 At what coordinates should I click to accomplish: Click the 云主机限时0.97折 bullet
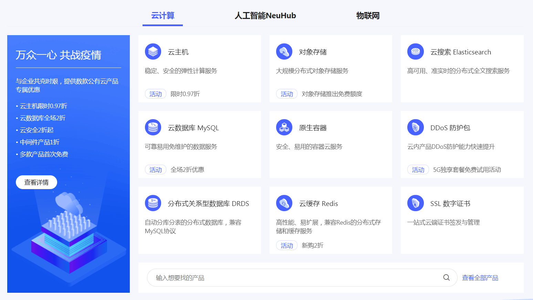coord(43,106)
